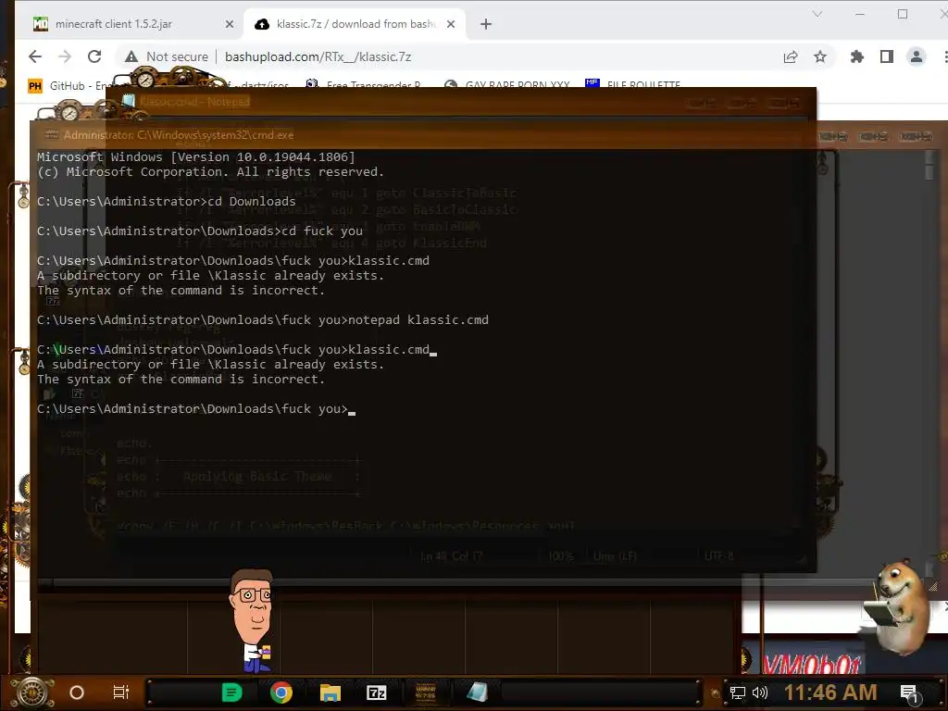Click the 11:46 AM taskbar clock

pyautogui.click(x=830, y=692)
